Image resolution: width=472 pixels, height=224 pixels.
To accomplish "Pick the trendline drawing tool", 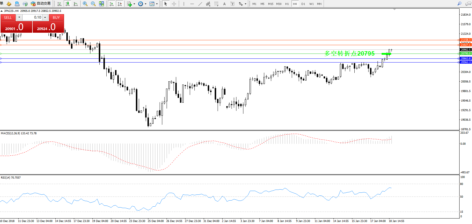I will click(x=200, y=4).
